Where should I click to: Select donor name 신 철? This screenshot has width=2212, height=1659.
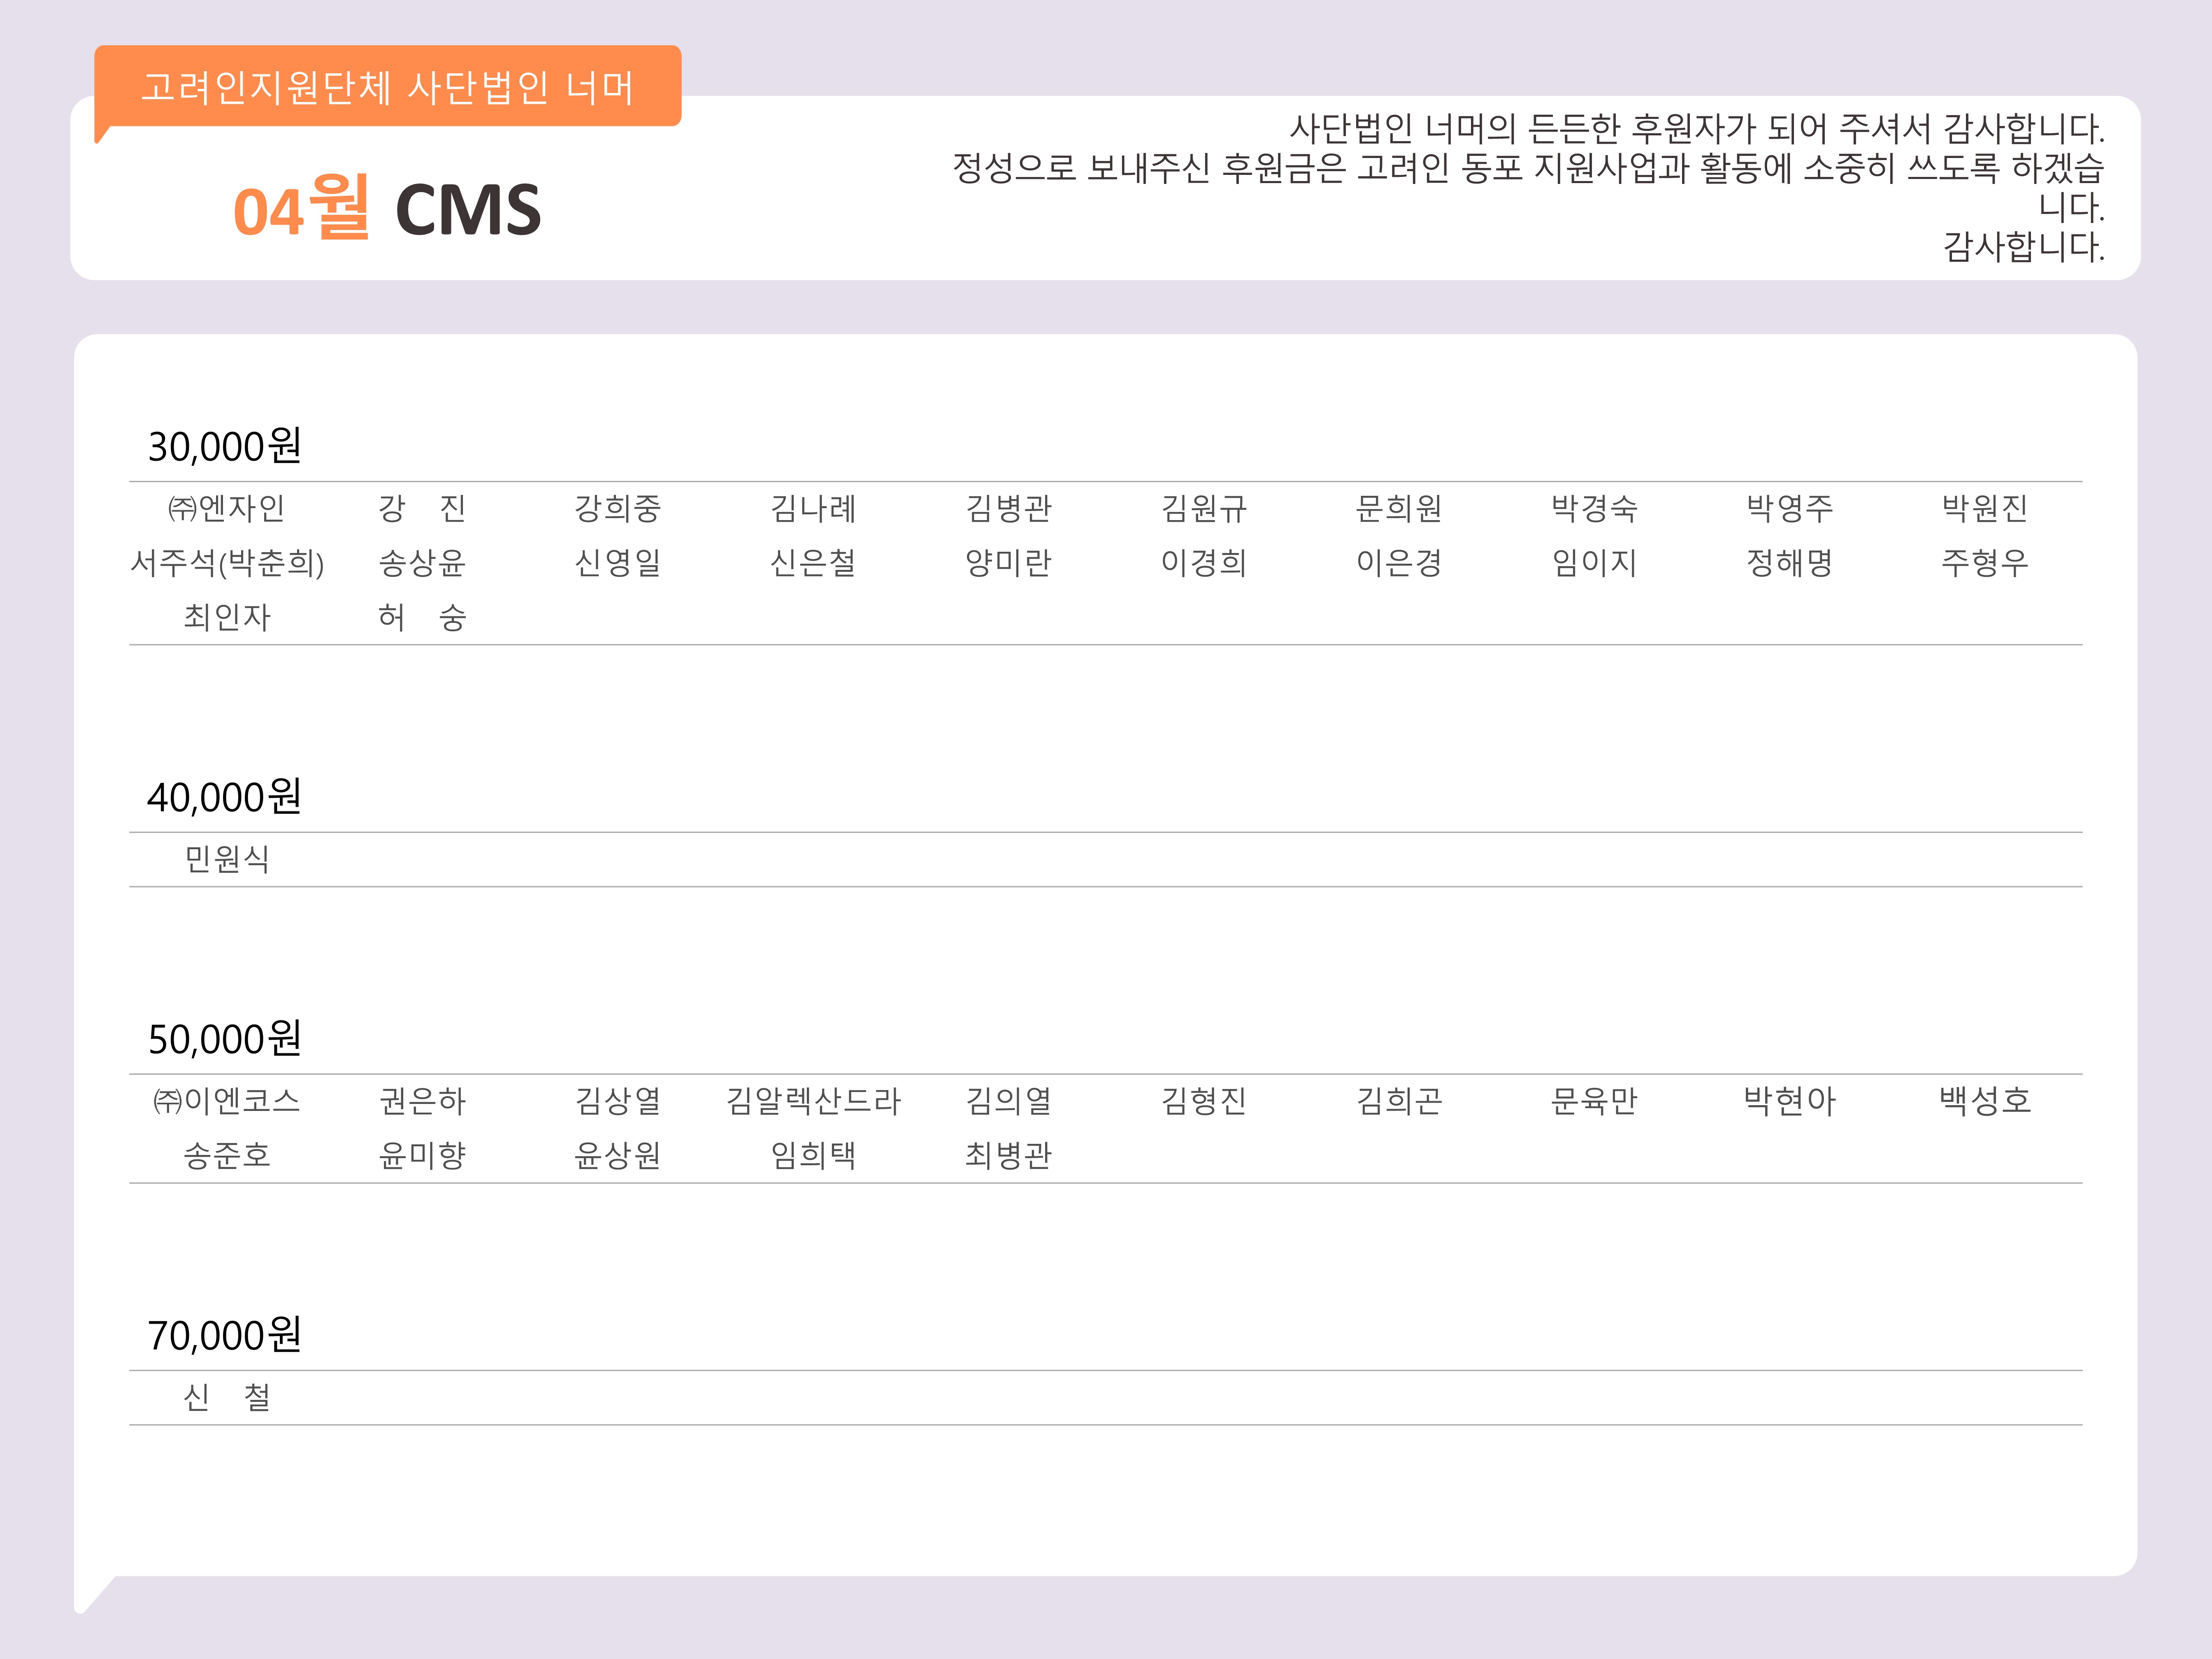point(227,1397)
